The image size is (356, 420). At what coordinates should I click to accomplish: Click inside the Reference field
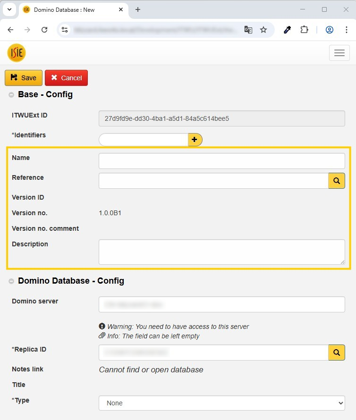(x=214, y=181)
